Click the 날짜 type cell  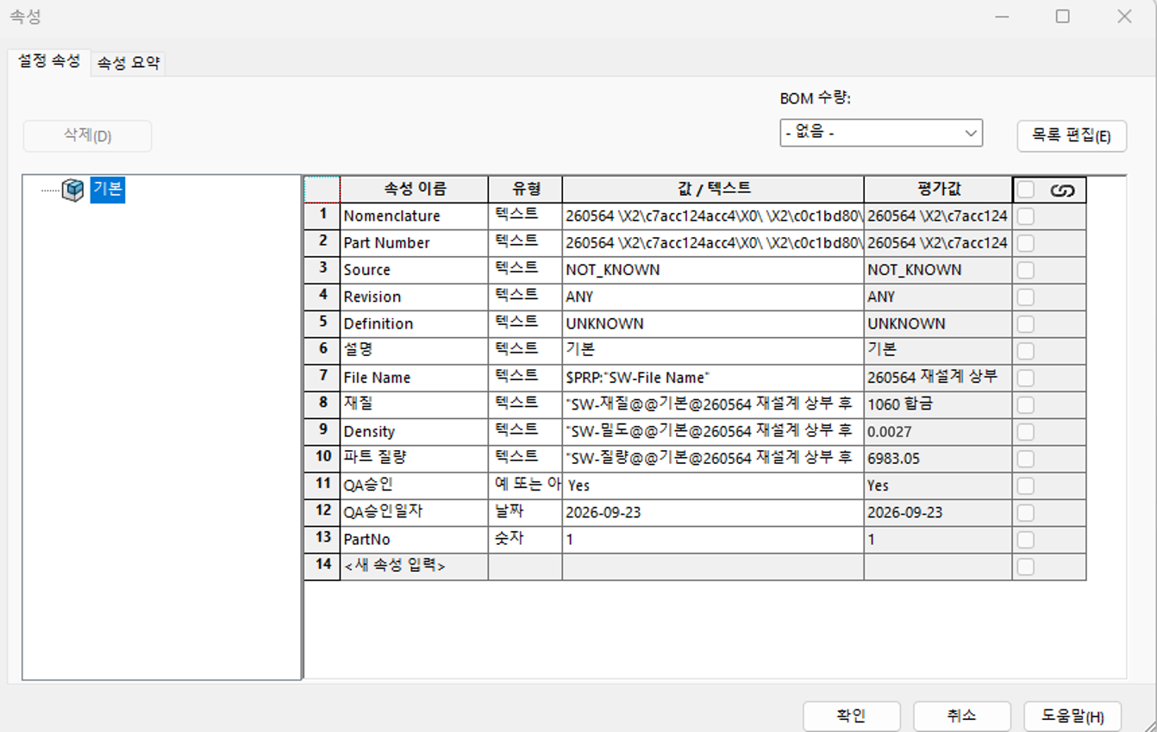pyautogui.click(x=525, y=512)
